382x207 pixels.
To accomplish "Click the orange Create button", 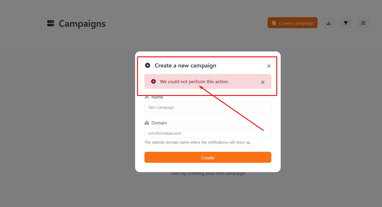I will coord(208,157).
